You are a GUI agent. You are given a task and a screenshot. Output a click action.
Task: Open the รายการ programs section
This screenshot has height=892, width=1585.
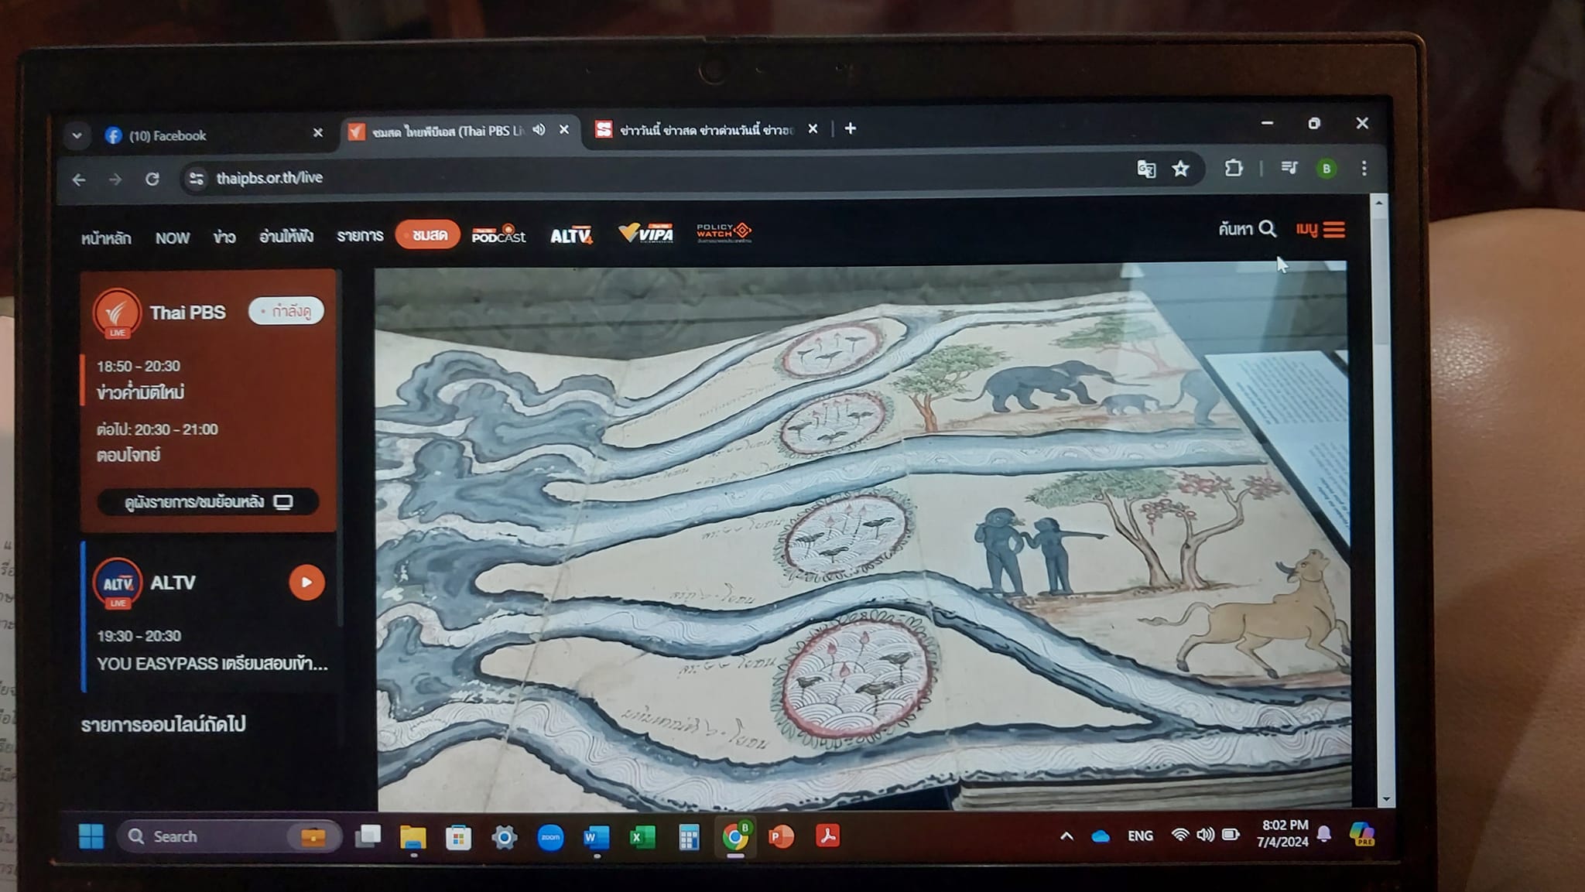coord(360,235)
